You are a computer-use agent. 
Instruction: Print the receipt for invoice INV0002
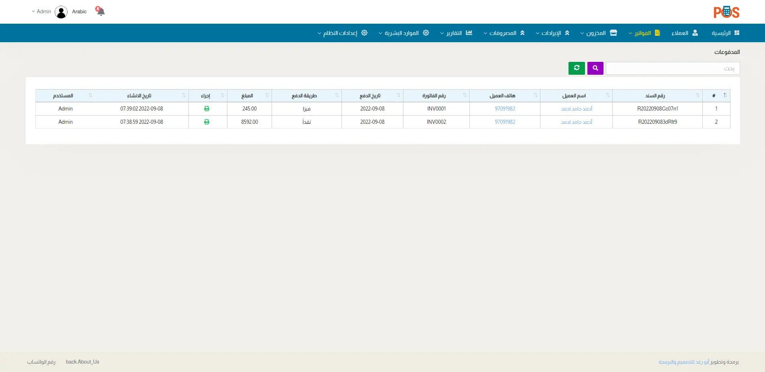click(207, 122)
